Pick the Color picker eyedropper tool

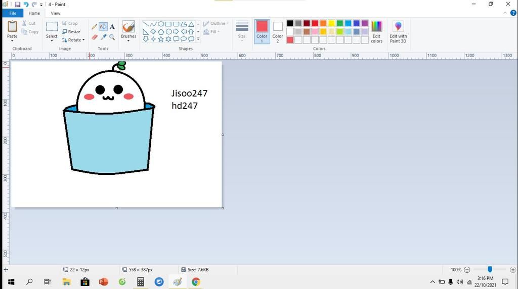tap(103, 37)
